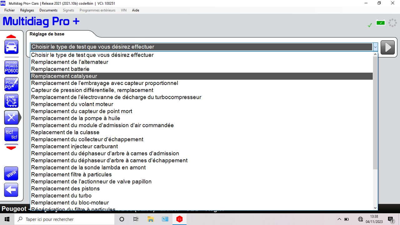Open the Aide menu

click(136, 10)
